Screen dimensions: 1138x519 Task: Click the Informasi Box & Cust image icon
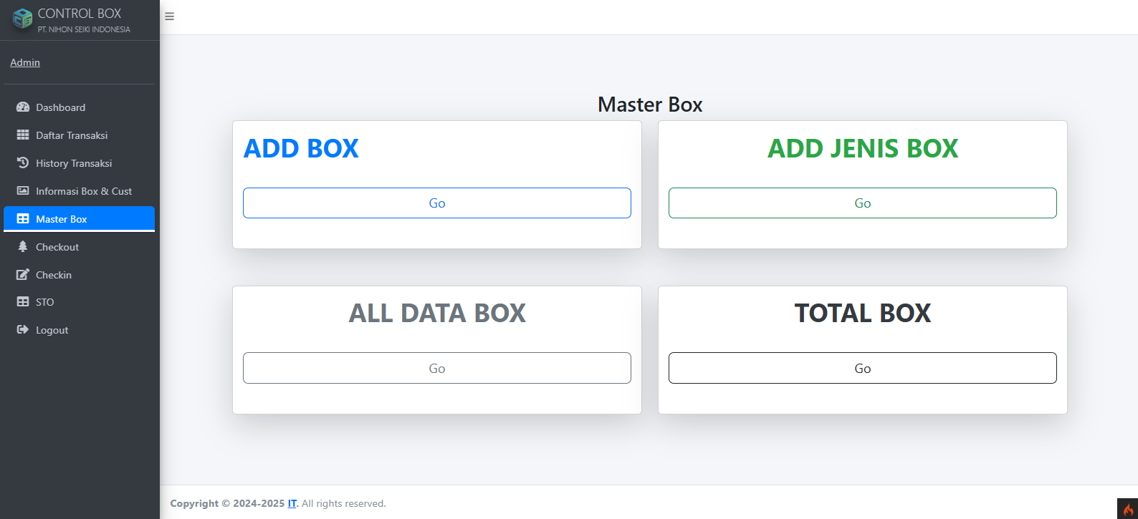23,191
